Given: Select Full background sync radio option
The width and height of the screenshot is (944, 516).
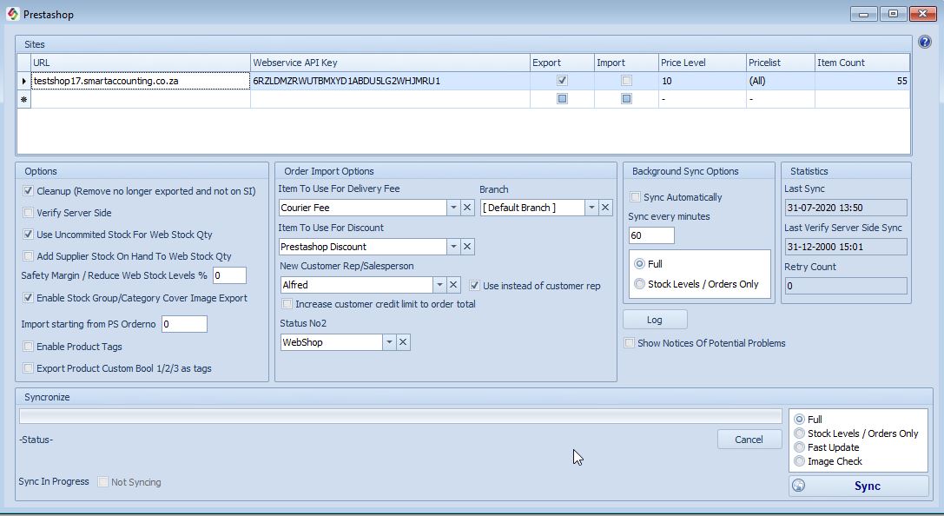Looking at the screenshot, I should 639,264.
